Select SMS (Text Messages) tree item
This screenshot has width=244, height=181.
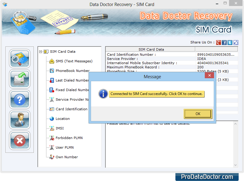tap(74, 61)
